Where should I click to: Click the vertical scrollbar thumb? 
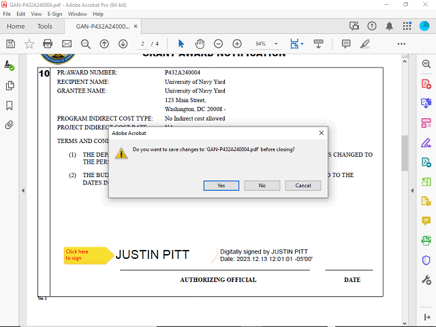pos(405,153)
